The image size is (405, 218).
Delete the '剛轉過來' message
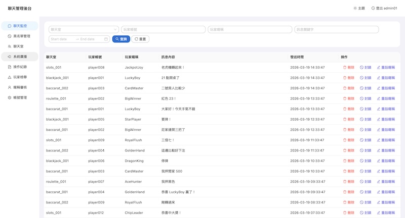[349, 202]
